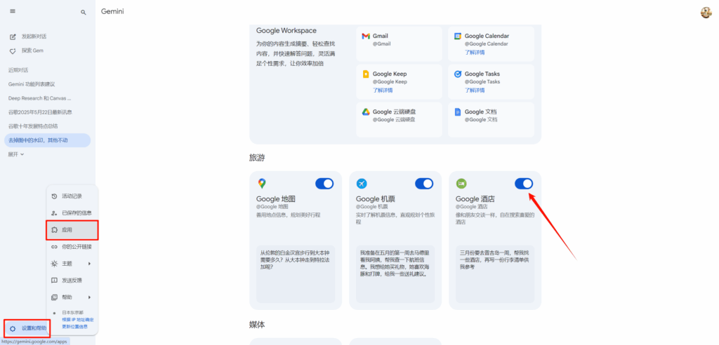Image resolution: width=719 pixels, height=345 pixels.
Task: Click the Google 云端硬盘 card
Action: click(399, 120)
